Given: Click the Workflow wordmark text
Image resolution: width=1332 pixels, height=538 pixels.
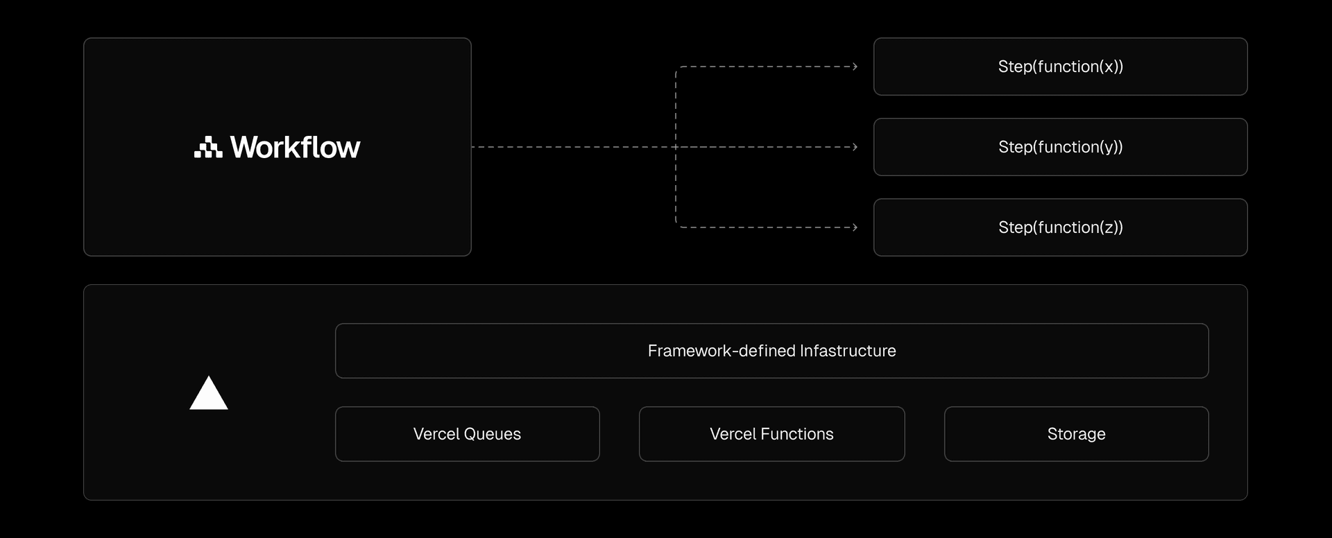Looking at the screenshot, I should click(x=295, y=148).
